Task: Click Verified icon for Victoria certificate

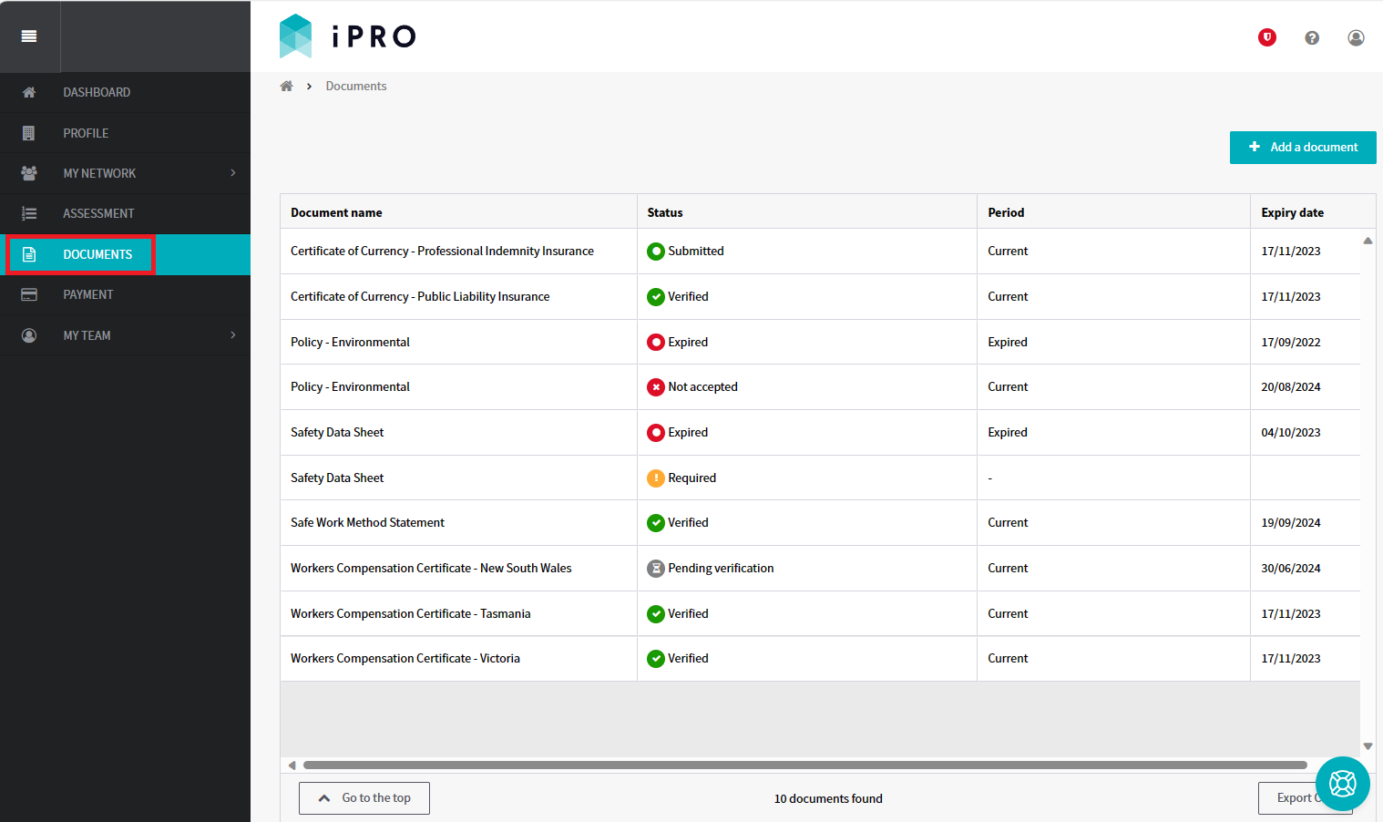Action: pyautogui.click(x=656, y=659)
